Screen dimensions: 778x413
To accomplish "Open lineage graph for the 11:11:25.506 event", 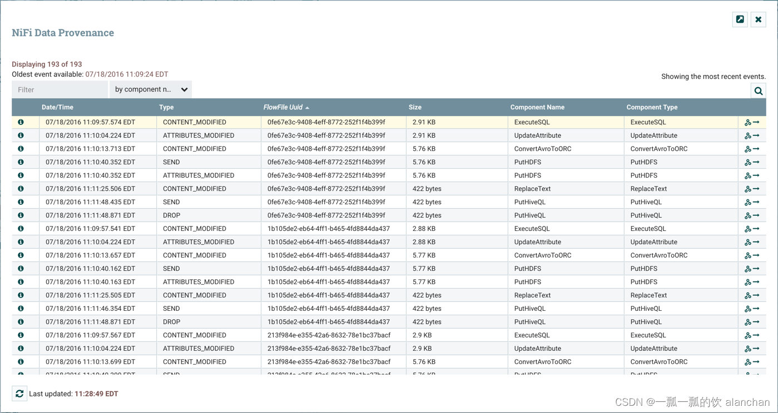I will pyautogui.click(x=747, y=189).
